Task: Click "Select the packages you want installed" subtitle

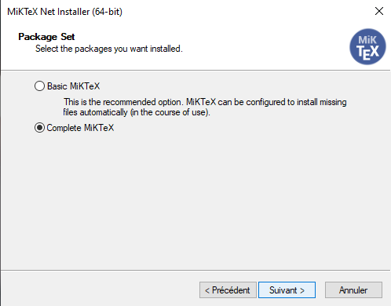Action: coord(109,49)
